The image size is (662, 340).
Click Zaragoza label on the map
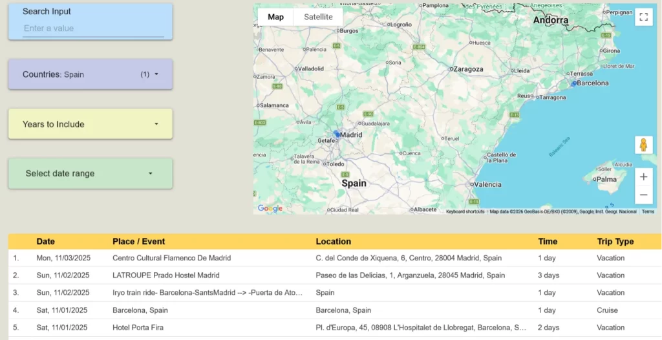coord(468,69)
